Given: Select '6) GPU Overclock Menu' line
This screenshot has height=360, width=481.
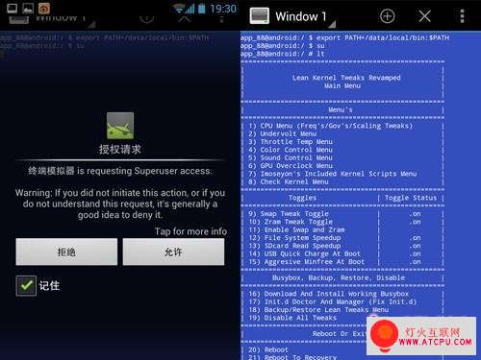Looking at the screenshot, I should [x=291, y=166].
